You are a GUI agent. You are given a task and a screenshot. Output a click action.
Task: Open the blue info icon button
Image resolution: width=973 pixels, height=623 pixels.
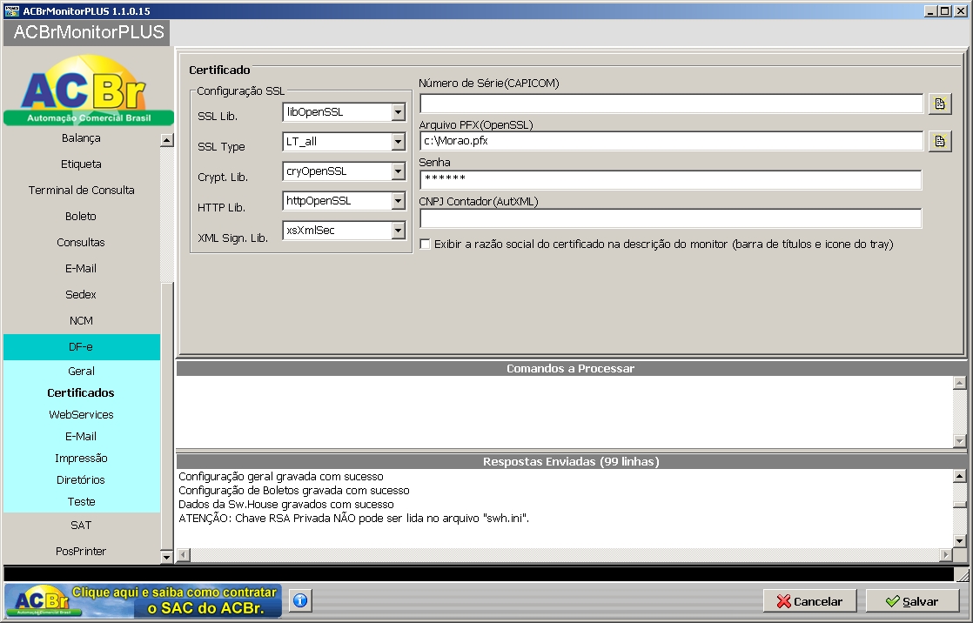coord(300,600)
